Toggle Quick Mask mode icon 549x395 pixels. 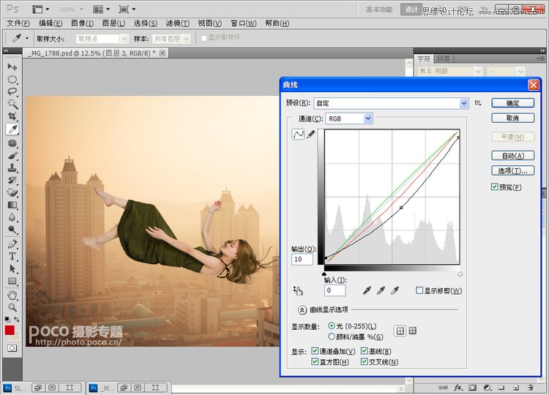[x=12, y=348]
